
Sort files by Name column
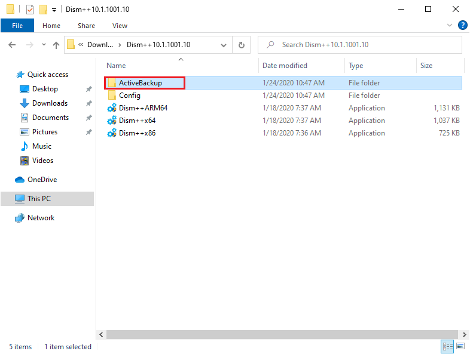tap(116, 66)
